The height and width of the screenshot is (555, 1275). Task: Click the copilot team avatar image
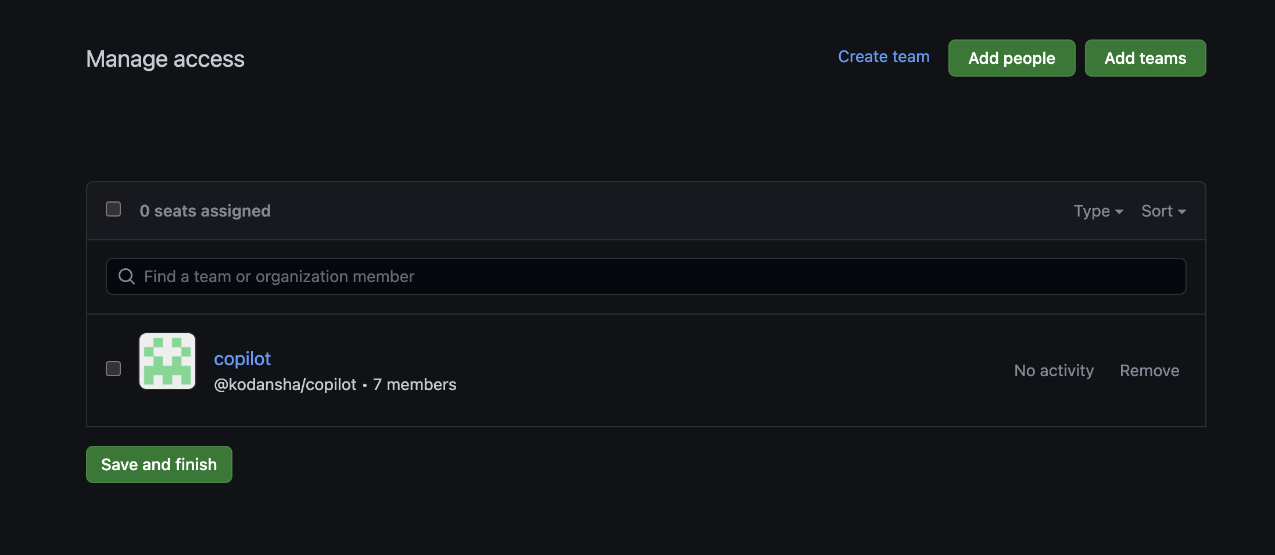coord(167,361)
